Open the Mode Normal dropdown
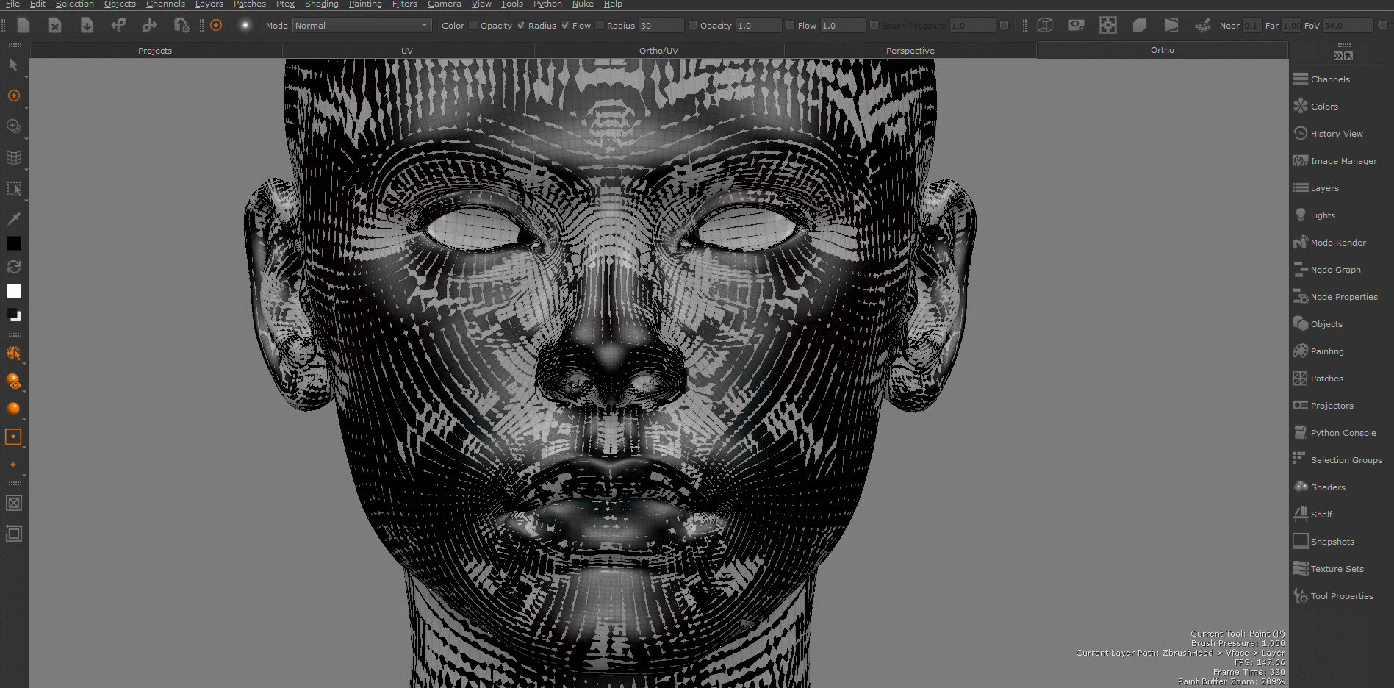Screen dimensions: 1394x688 point(362,25)
